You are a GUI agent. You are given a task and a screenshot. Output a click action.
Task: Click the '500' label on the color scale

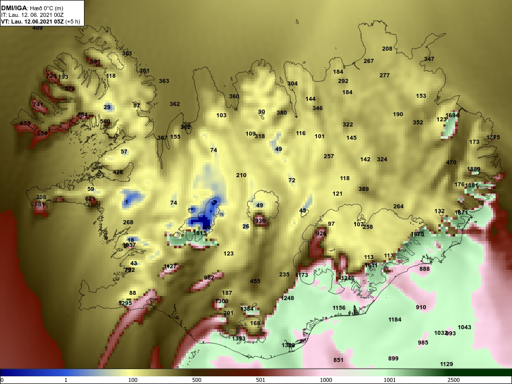197,380
